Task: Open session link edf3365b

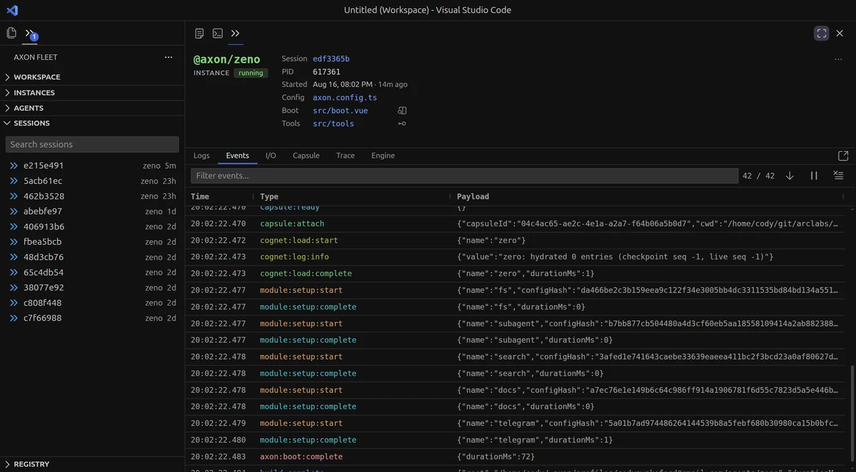Action: click(x=331, y=59)
